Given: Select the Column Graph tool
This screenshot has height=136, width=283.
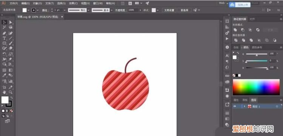Looking at the screenshot, I should pos(11,81).
